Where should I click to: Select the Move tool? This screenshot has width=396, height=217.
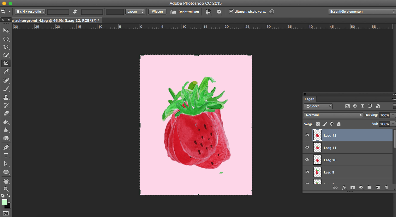click(6, 31)
